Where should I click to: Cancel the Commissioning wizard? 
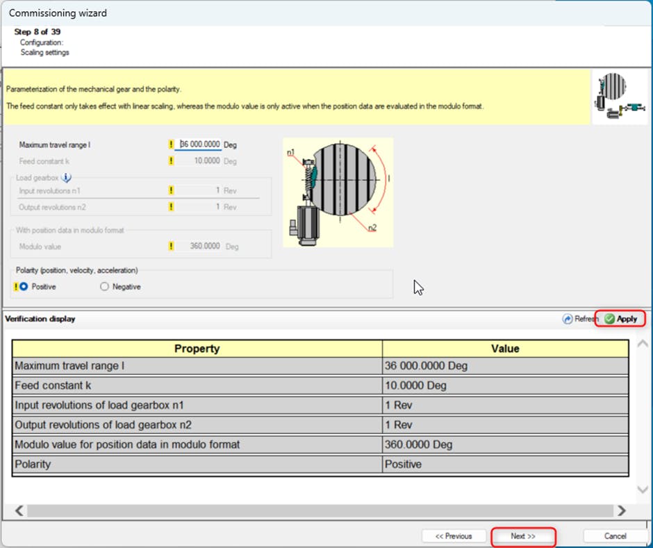point(615,536)
